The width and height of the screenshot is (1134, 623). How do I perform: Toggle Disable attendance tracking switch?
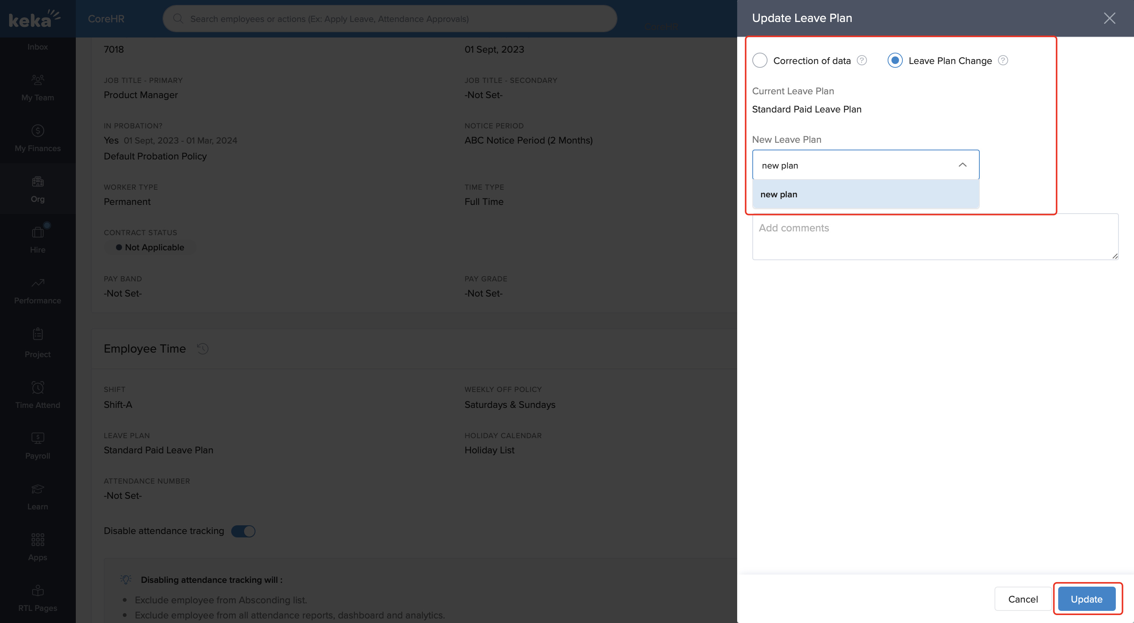pyautogui.click(x=243, y=531)
